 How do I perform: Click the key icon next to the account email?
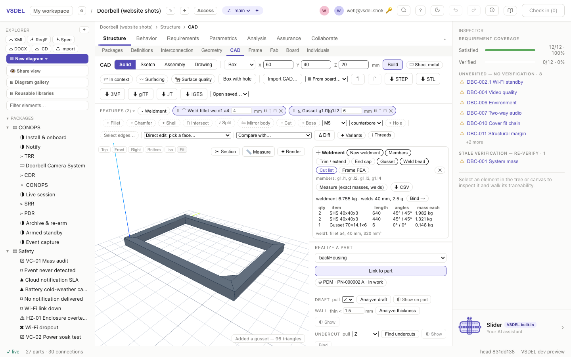[x=389, y=11]
